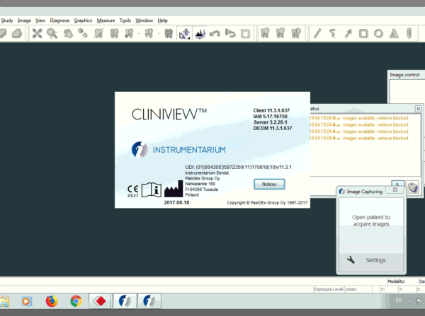Select the hand pan tool
Viewport: 425px width, 316px height.
coord(69,33)
